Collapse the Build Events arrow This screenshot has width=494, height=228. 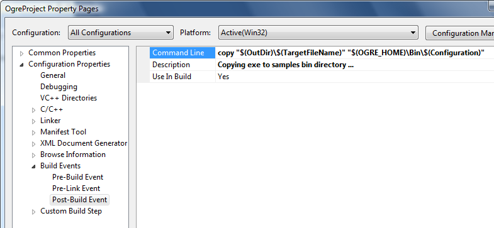[34, 166]
